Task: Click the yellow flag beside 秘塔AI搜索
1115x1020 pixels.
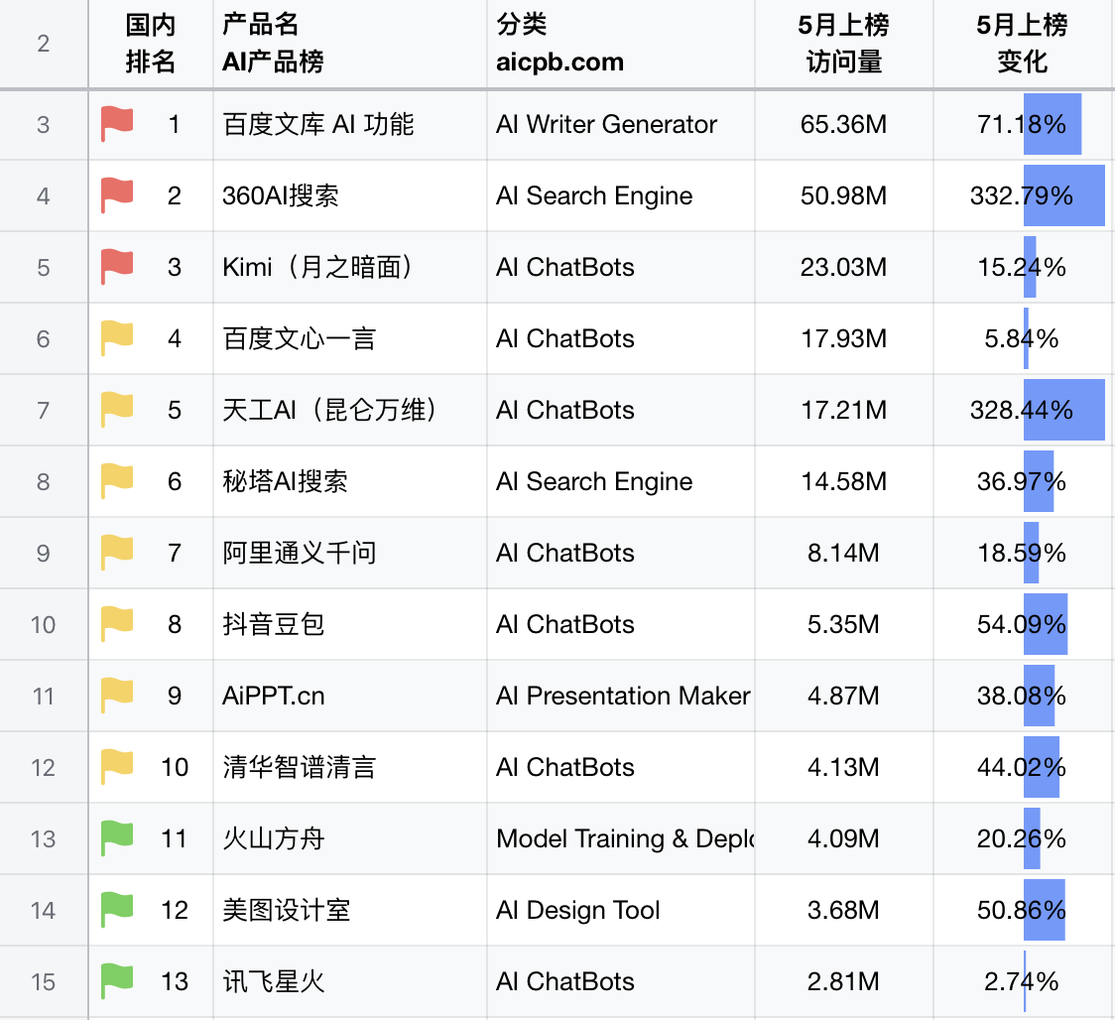Action: coord(117,481)
